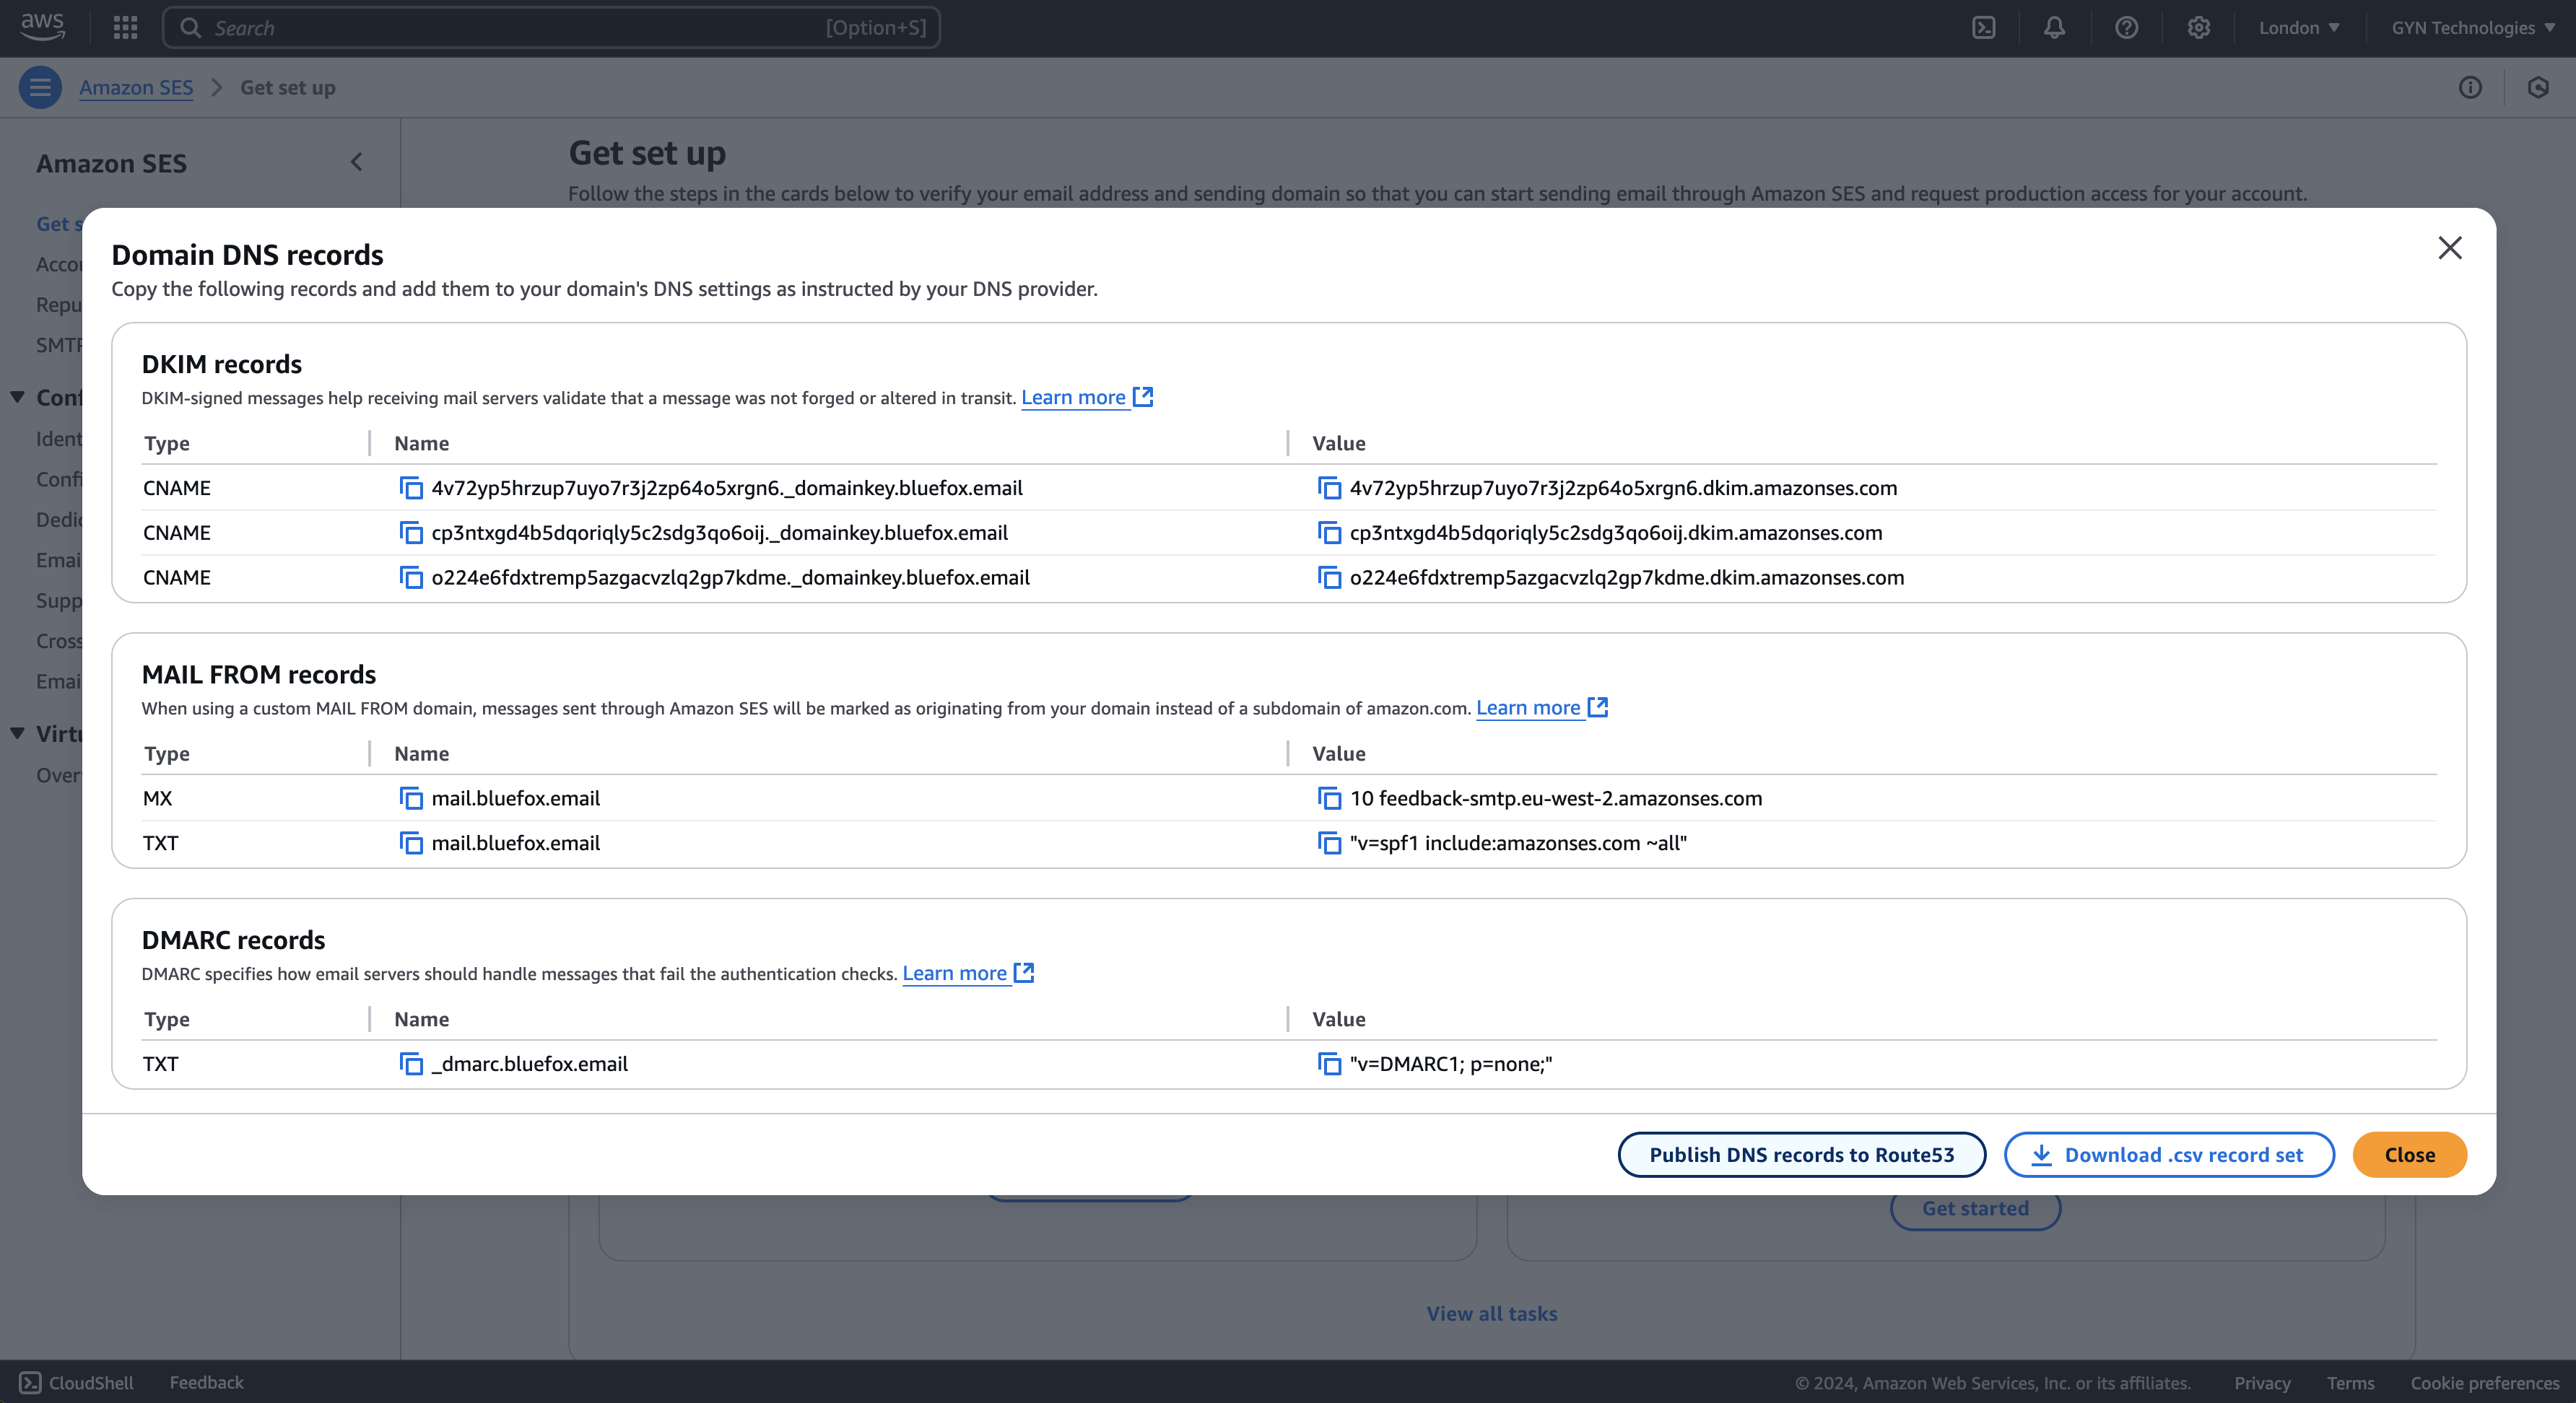Close the dialog with the X icon

(x=2450, y=248)
